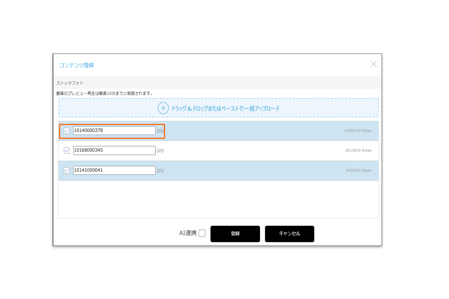Click the .jpg extension next to 10141000041
The image size is (449, 299).
click(160, 170)
